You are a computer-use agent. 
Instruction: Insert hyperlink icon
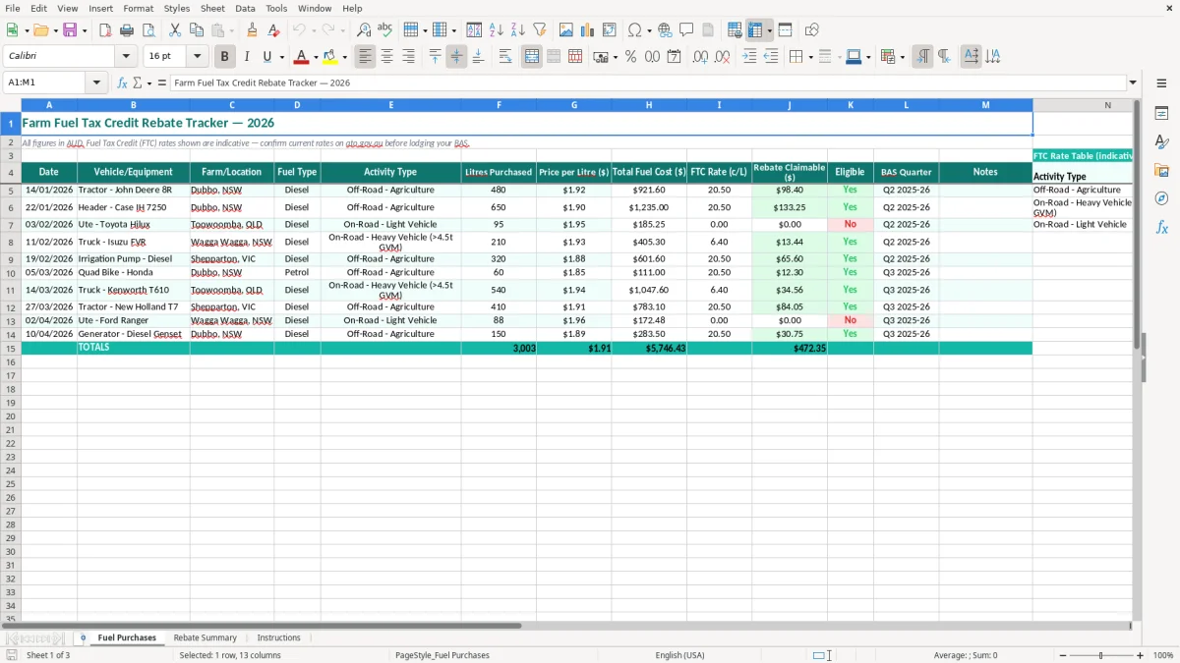(665, 30)
